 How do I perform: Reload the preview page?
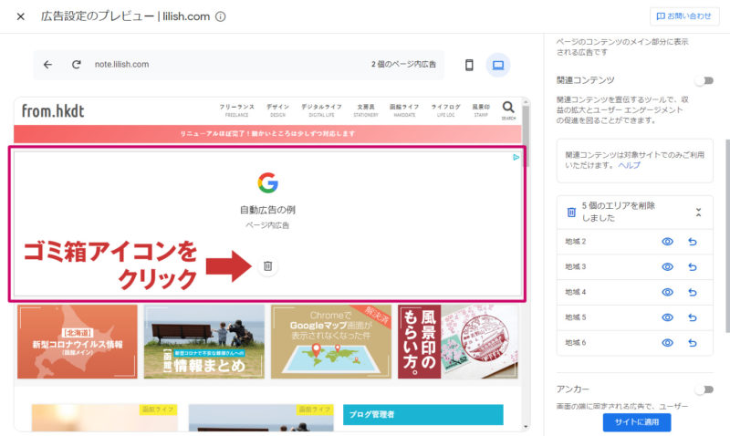click(77, 65)
